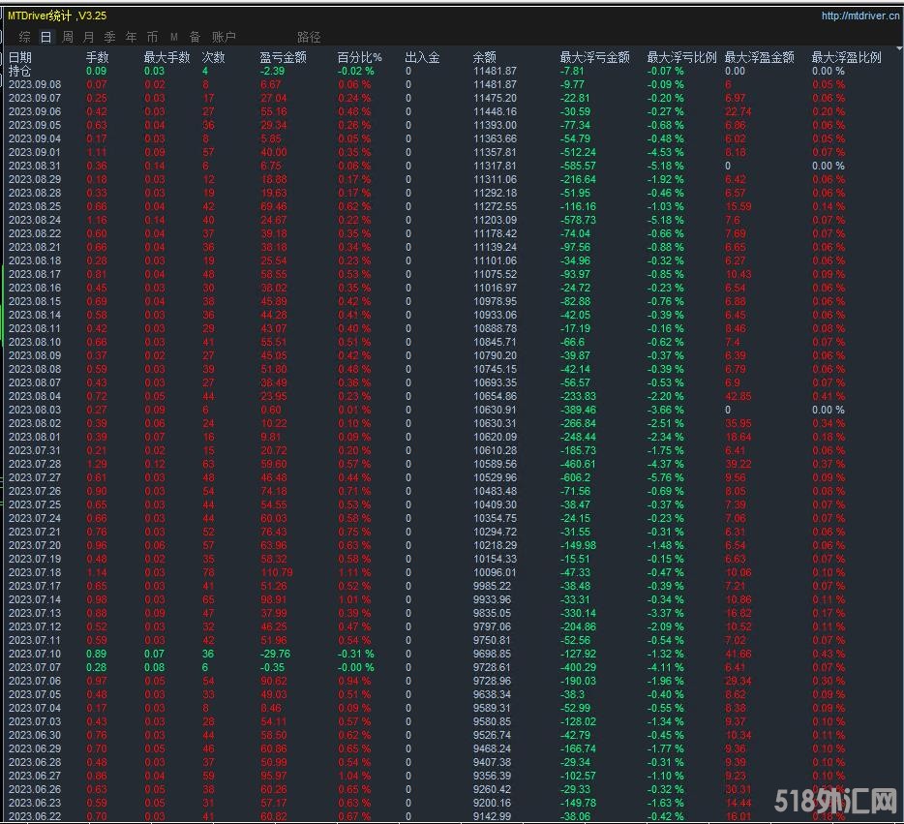Viewport: 904px width, 824px height.
Task: Open the 币 currency tab
Action: coord(153,37)
